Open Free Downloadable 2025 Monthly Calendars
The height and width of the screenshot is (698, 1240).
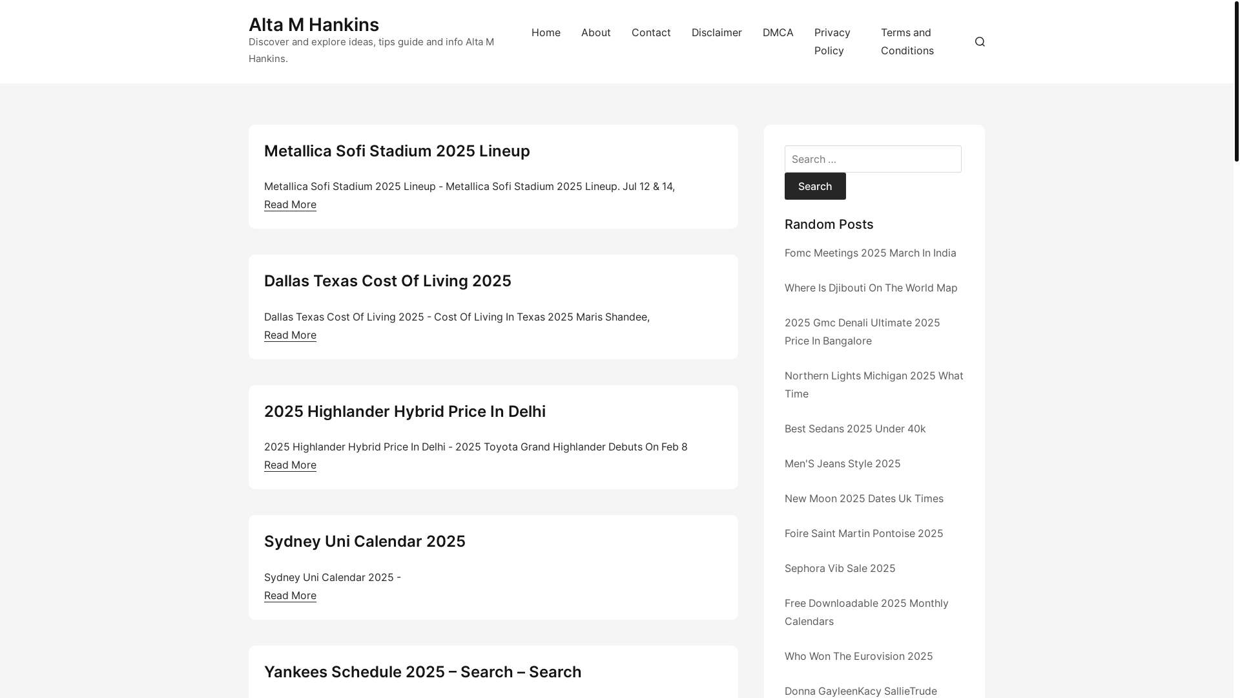866,612
